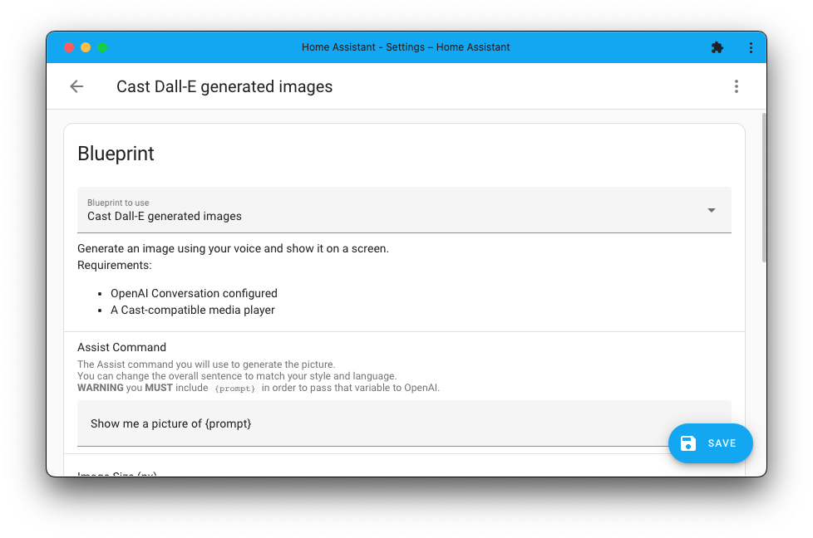The image size is (813, 538).
Task: Click the Blueprint card heading
Action: 116,154
